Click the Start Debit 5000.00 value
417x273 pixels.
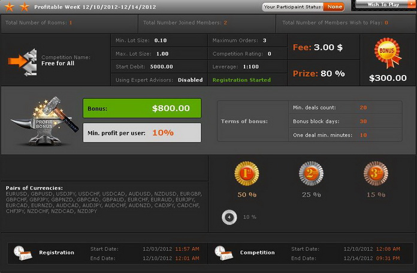click(161, 66)
